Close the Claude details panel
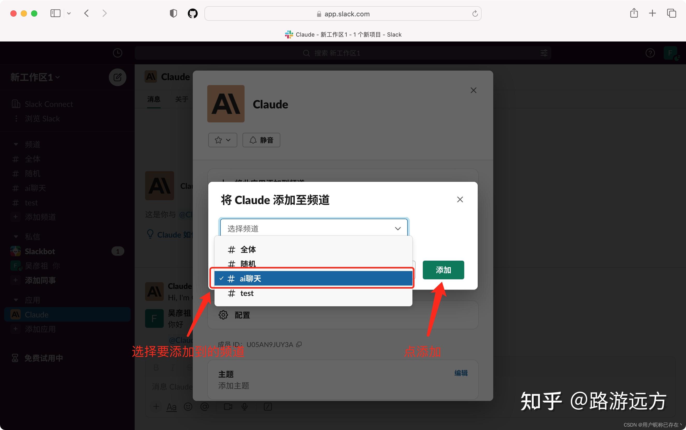Screen dimensions: 686x430 coord(474,91)
